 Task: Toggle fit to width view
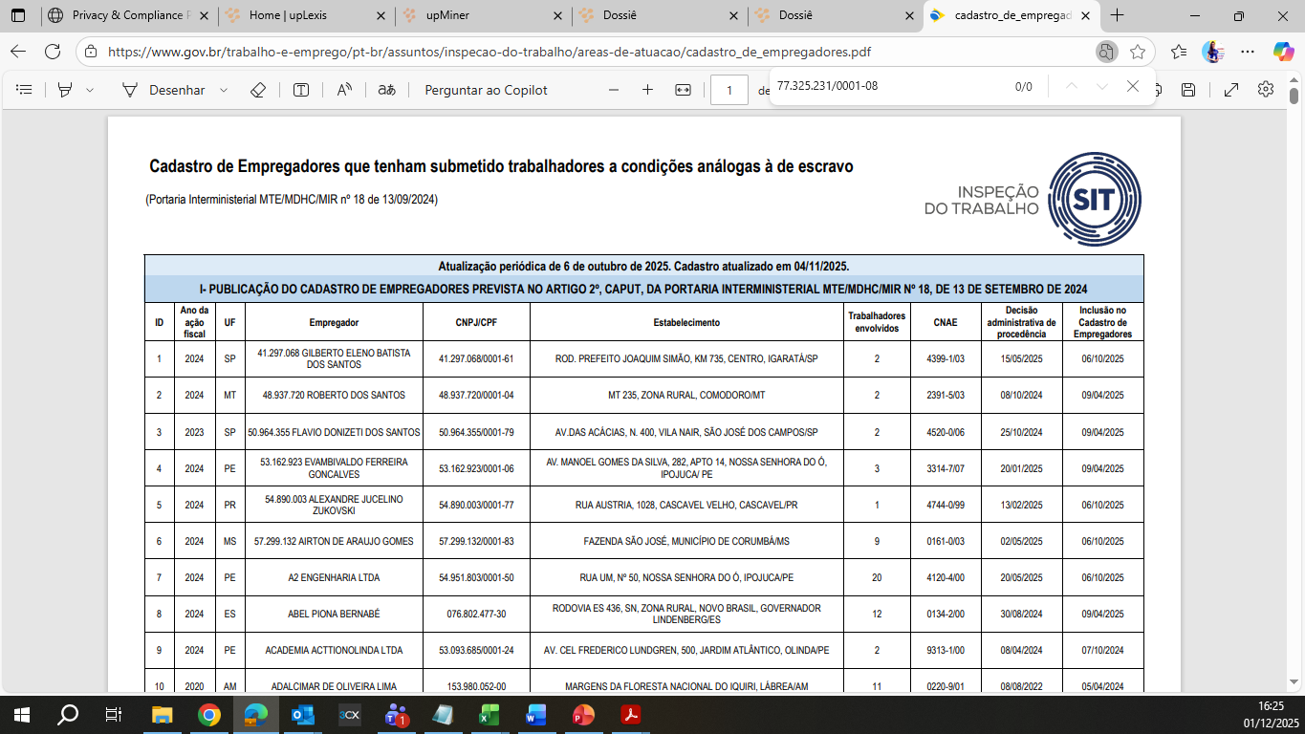(683, 90)
